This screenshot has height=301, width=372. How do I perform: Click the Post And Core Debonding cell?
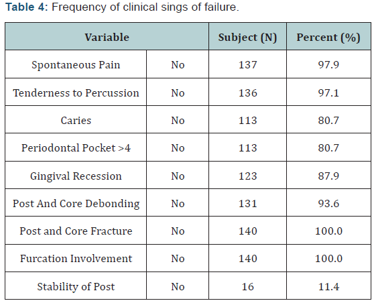[76, 204]
